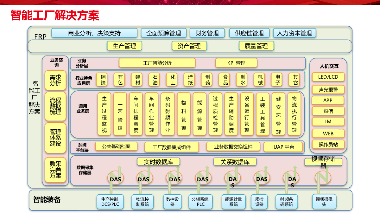Select the 实时数据库 box
The image size is (380, 214).
coord(158,162)
